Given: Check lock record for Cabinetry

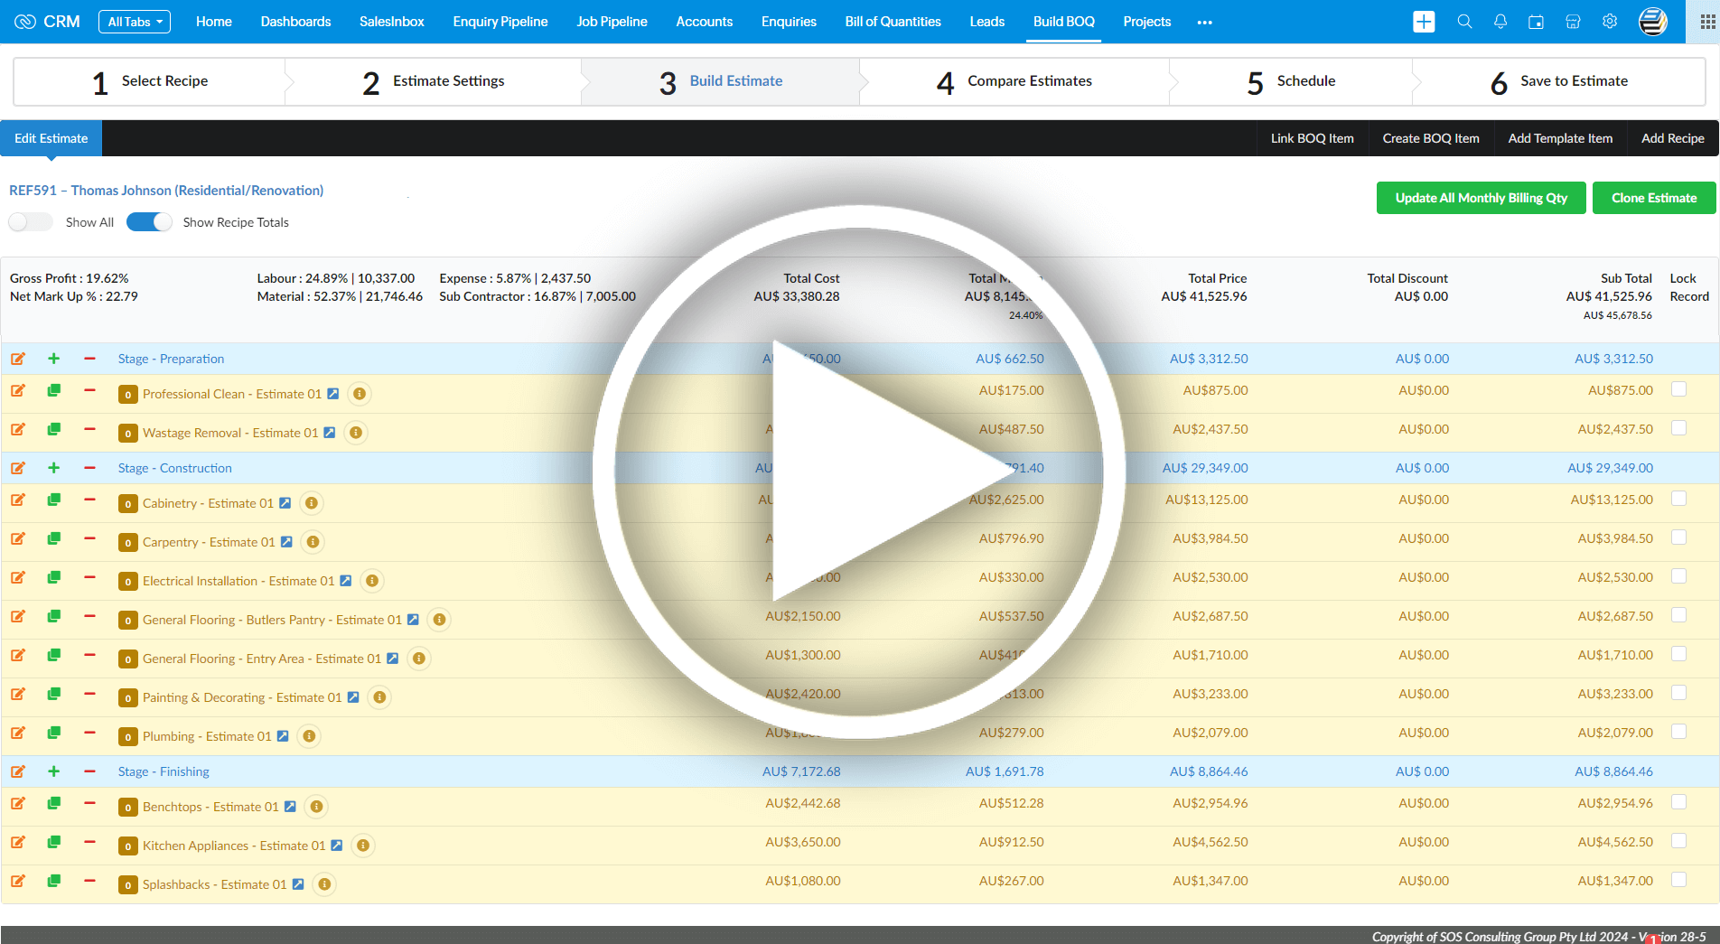Looking at the screenshot, I should point(1678,499).
